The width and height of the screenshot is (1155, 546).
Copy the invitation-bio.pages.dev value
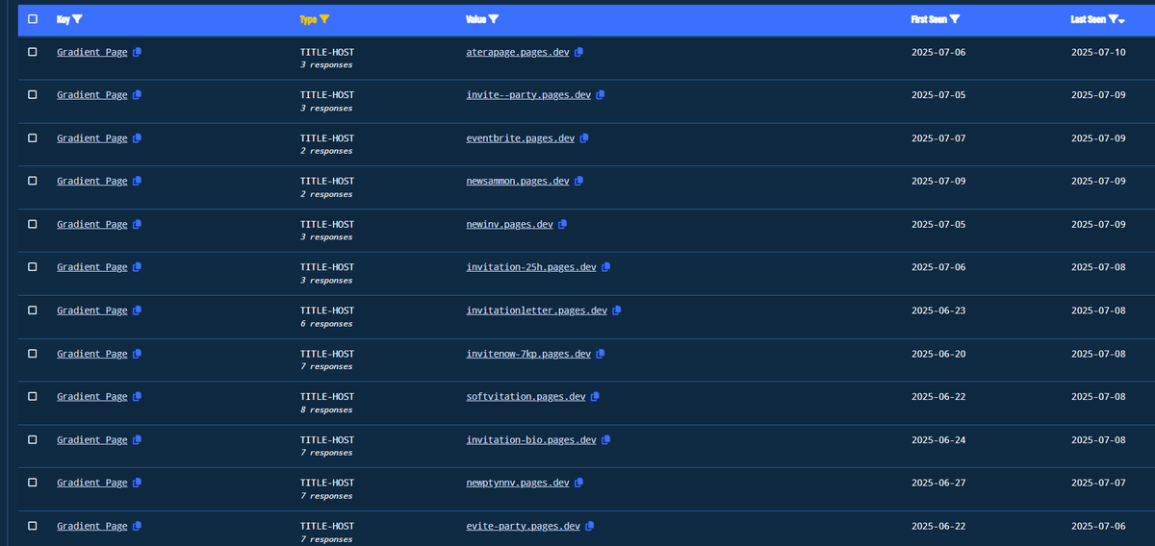[x=605, y=439]
